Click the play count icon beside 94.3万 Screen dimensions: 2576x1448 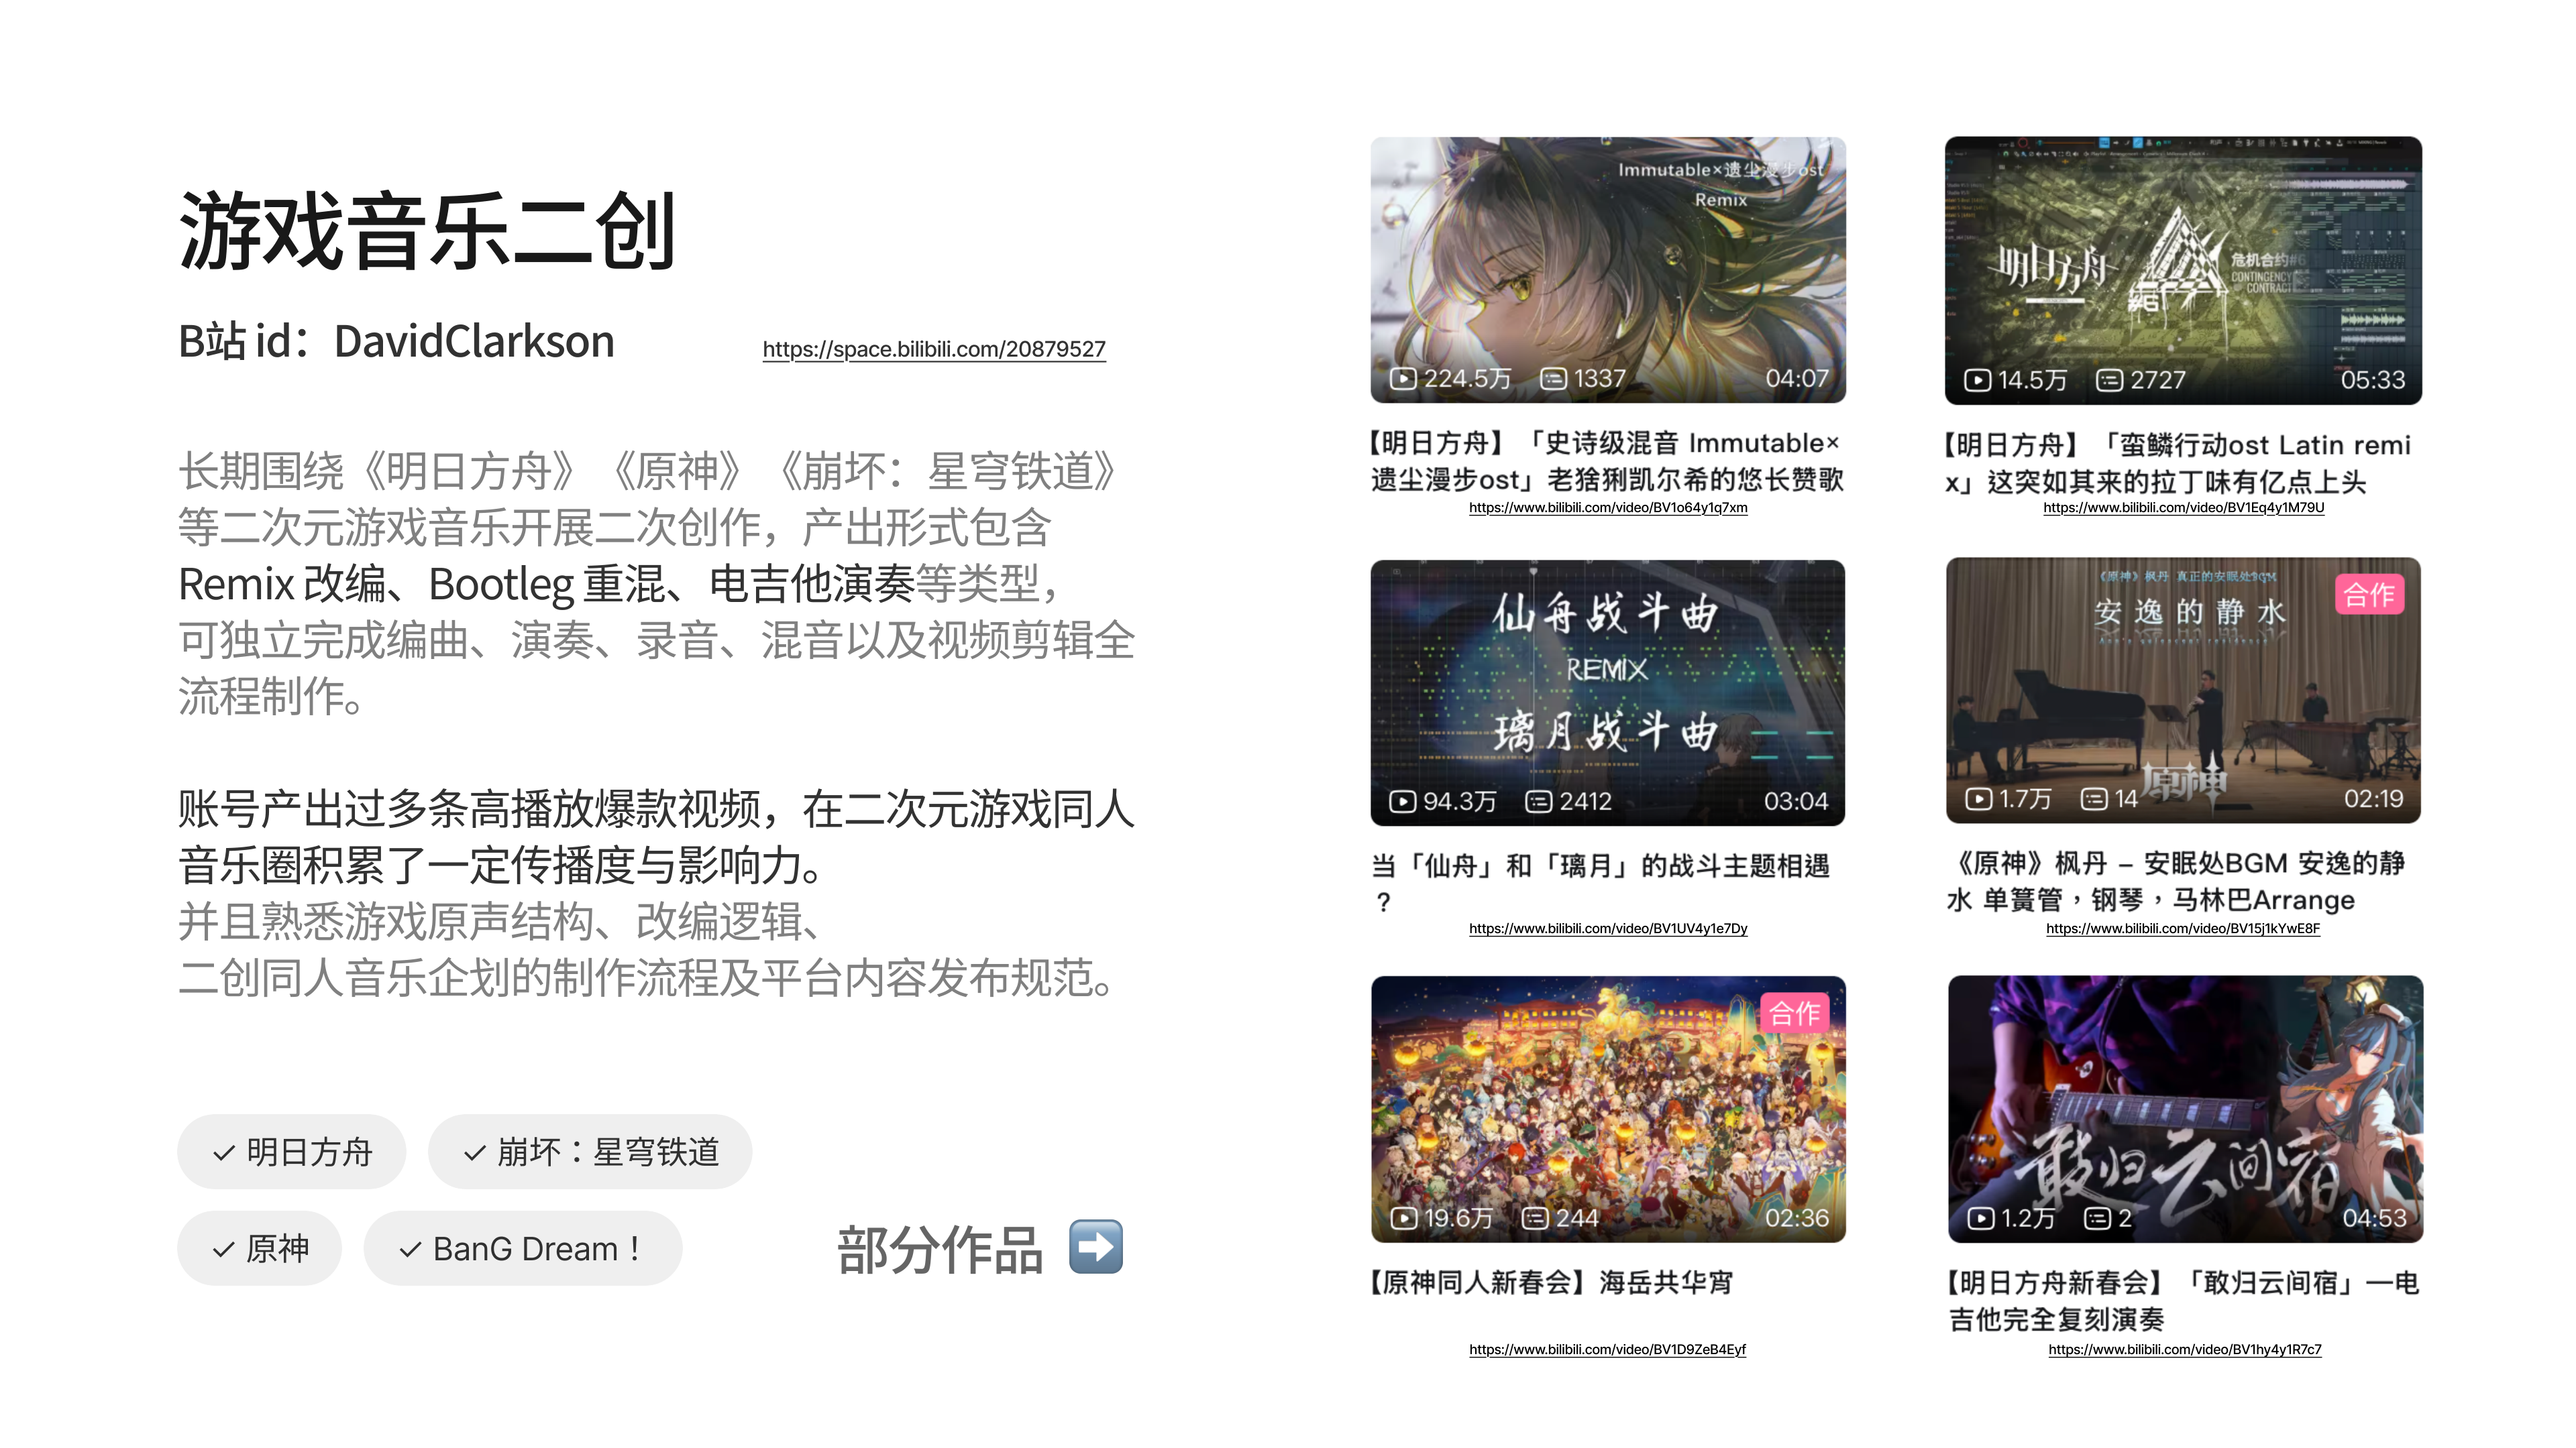1403,802
